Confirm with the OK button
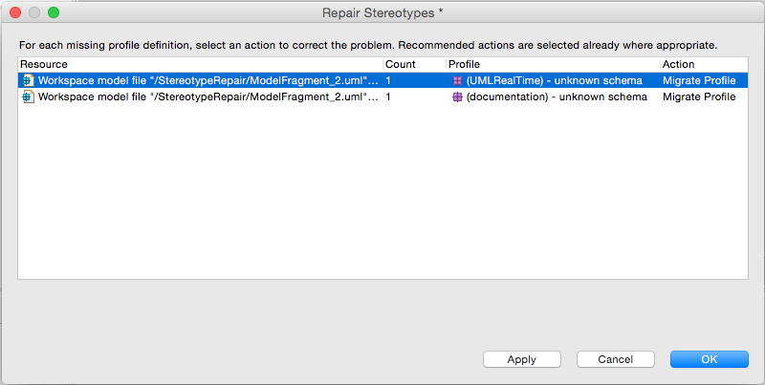 (709, 359)
